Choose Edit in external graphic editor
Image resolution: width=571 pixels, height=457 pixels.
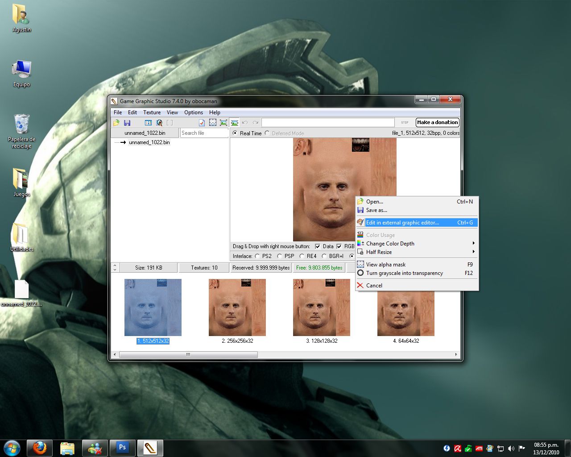tap(417, 223)
